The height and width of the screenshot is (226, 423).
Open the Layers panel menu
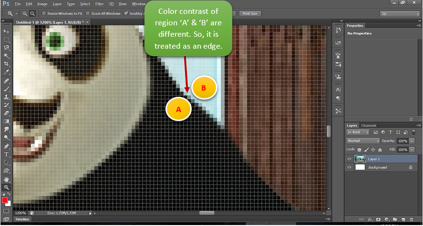coord(419,125)
